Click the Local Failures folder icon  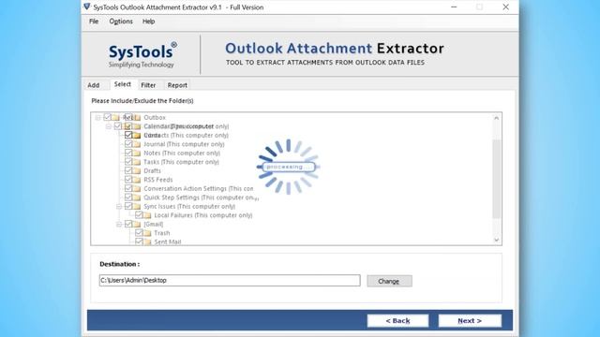[x=147, y=215]
